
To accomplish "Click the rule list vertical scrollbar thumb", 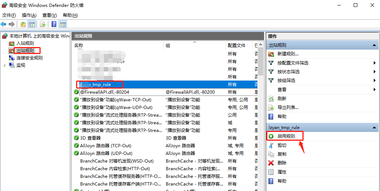I will click(x=261, y=62).
